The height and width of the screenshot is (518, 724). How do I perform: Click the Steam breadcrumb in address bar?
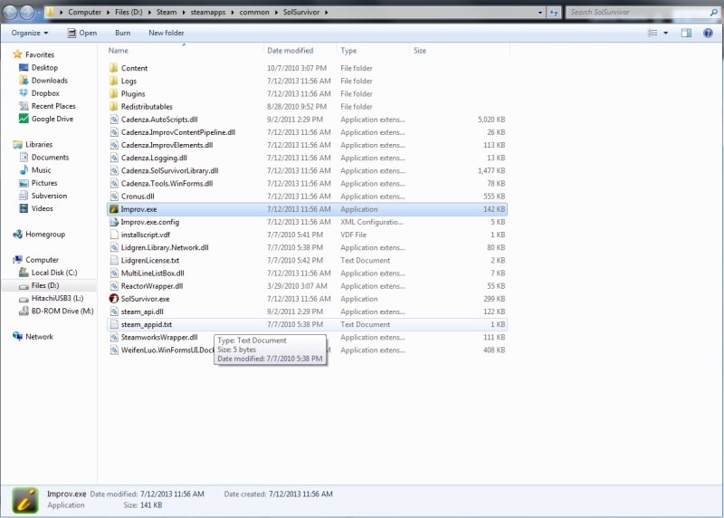167,12
